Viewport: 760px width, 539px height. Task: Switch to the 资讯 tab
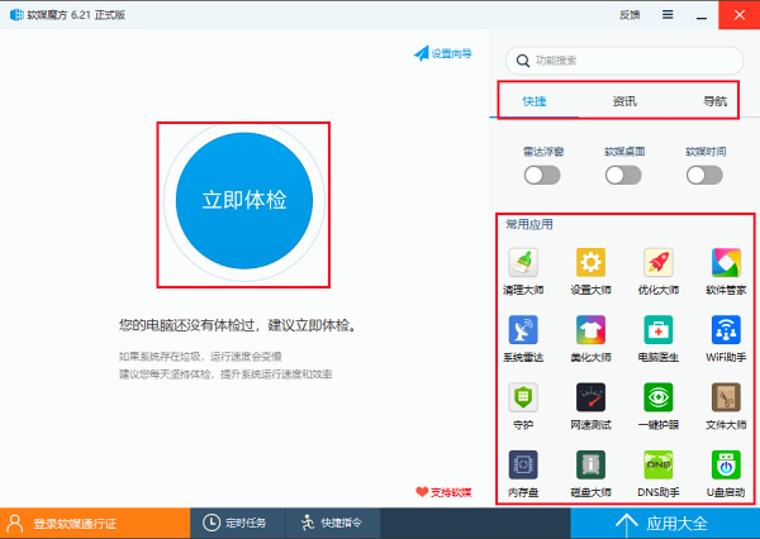[x=624, y=101]
